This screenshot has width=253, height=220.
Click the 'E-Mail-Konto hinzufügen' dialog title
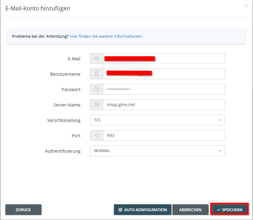(x=38, y=8)
